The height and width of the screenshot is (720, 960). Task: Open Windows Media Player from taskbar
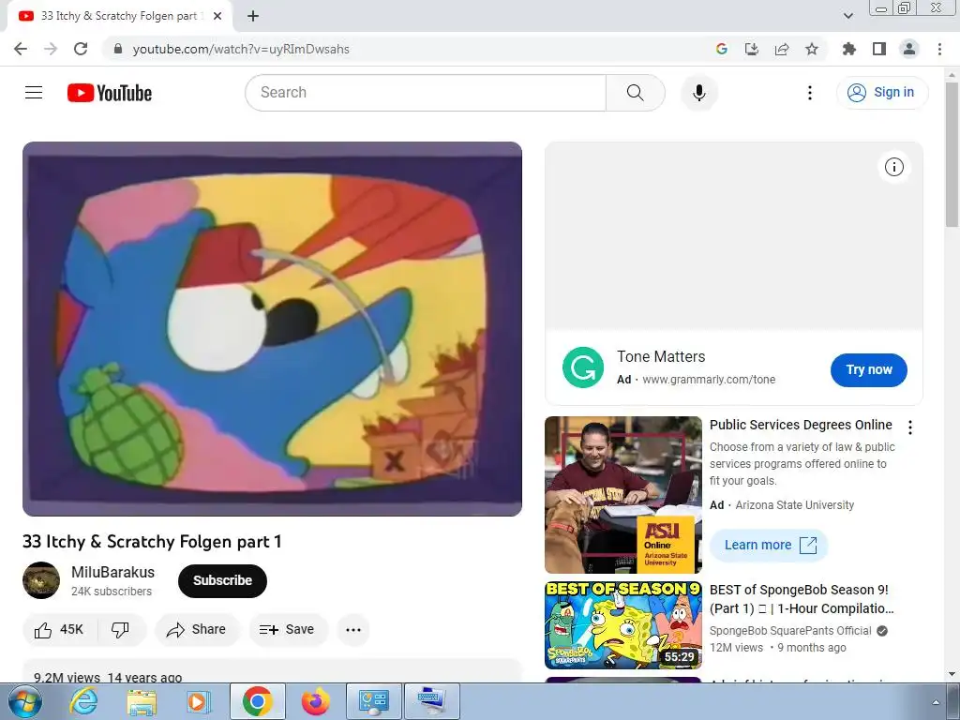coord(199,701)
